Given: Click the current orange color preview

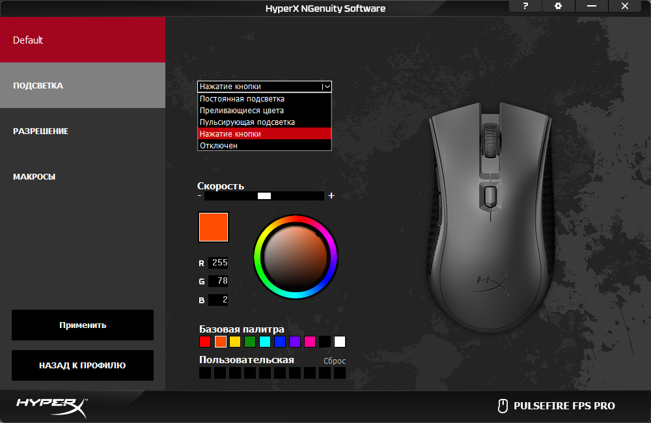Looking at the screenshot, I should [214, 227].
